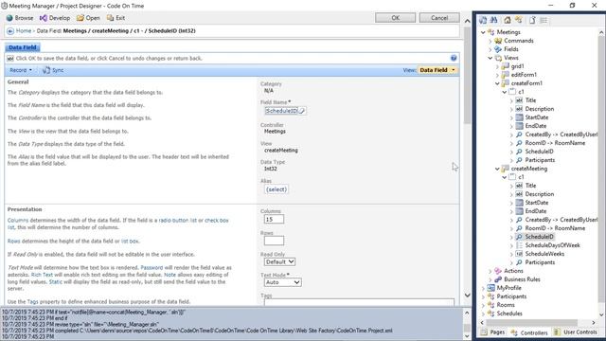Open the Text Mode Auto dropdown
The width and height of the screenshot is (606, 341).
282,282
